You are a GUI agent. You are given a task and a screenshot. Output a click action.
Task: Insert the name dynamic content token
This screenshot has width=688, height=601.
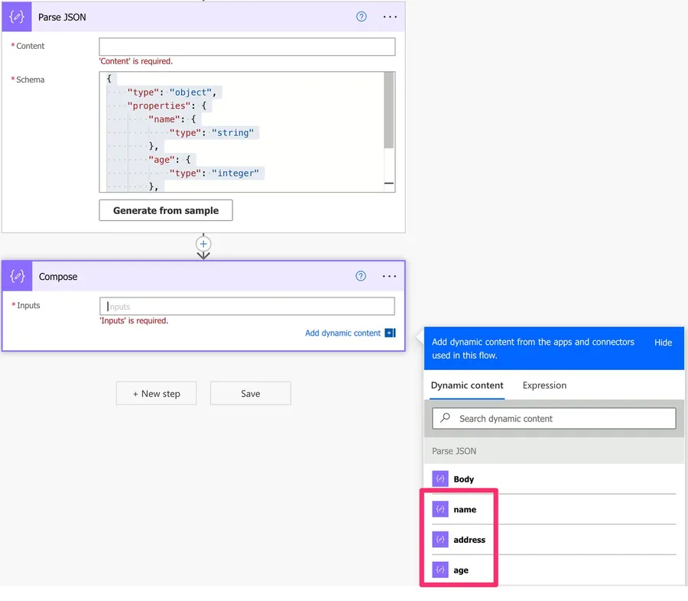(x=465, y=509)
